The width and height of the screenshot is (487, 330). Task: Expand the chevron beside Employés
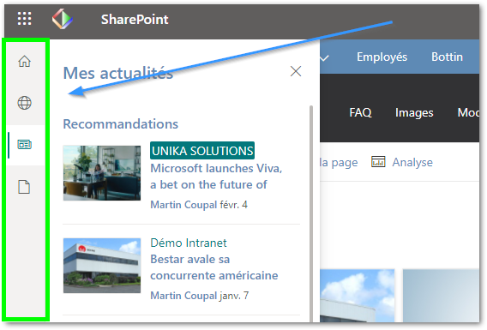pos(324,57)
